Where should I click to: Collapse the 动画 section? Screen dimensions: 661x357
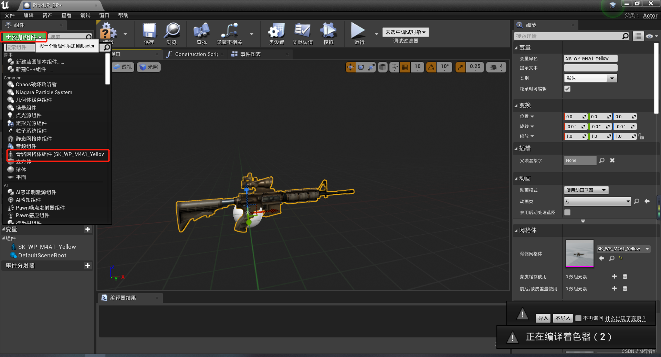tap(516, 179)
